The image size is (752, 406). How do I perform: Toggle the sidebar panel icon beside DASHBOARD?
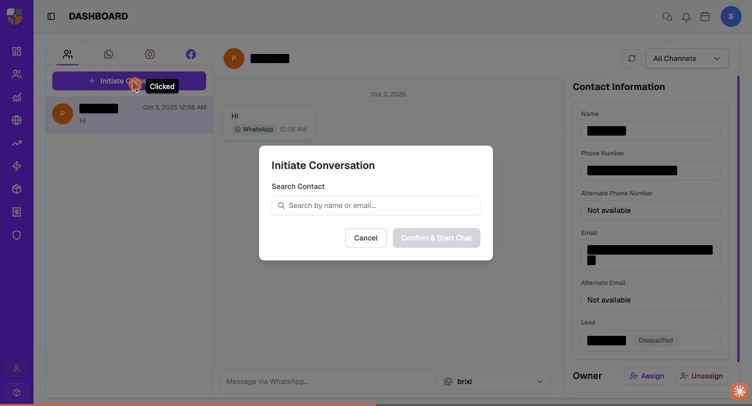51,16
